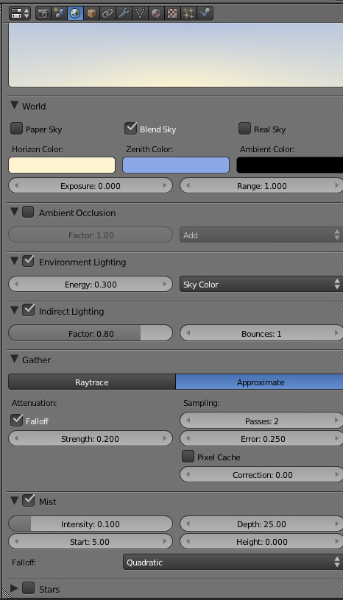This screenshot has height=600, width=343.
Task: Open the black Ambient Color swatch
Action: pyautogui.click(x=290, y=165)
